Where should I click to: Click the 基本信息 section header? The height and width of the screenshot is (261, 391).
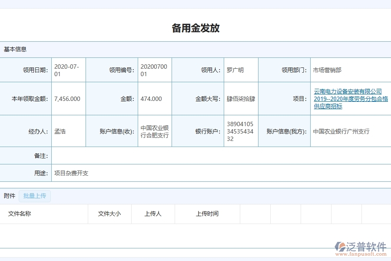pos(14,49)
